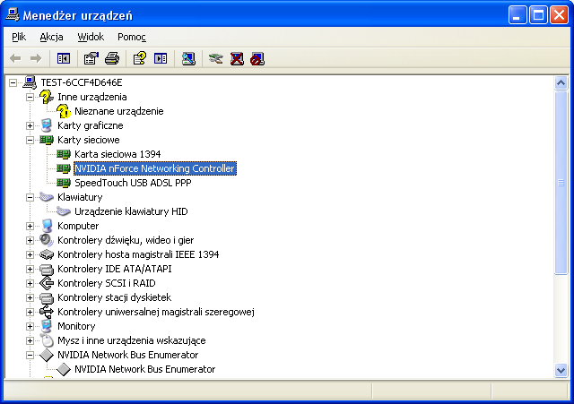The image size is (574, 404).
Task: Collapse the NVIDIA Network Bus Enumerator category
Action: [30, 355]
